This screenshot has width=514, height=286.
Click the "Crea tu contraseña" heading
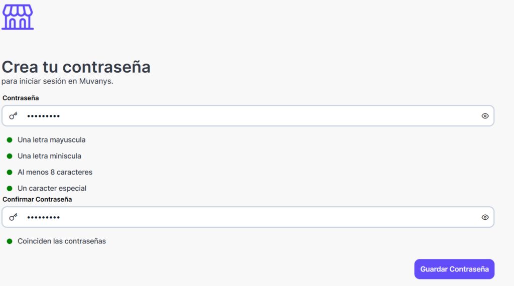coord(76,67)
